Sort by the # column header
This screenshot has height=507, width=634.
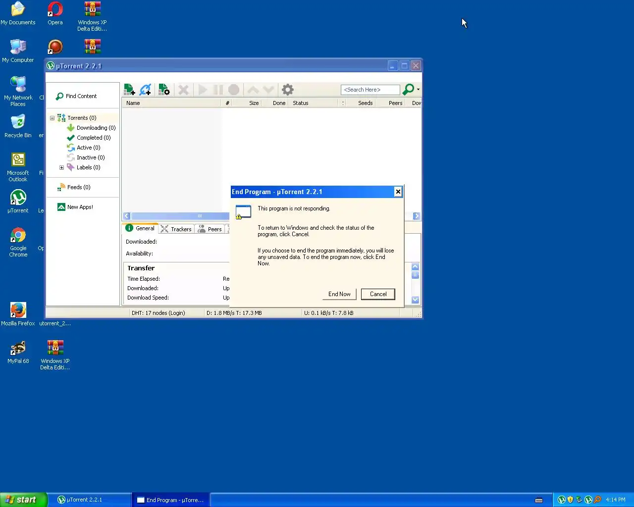[x=227, y=103]
